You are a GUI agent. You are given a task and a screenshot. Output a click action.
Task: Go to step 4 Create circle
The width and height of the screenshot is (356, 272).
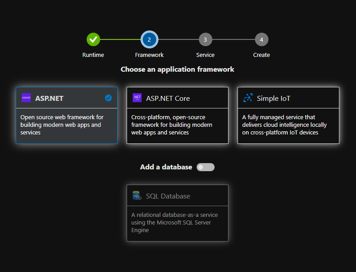[x=262, y=39]
